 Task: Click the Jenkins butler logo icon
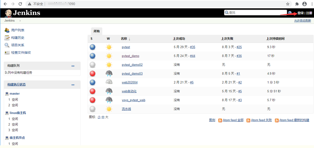tap(8, 13)
